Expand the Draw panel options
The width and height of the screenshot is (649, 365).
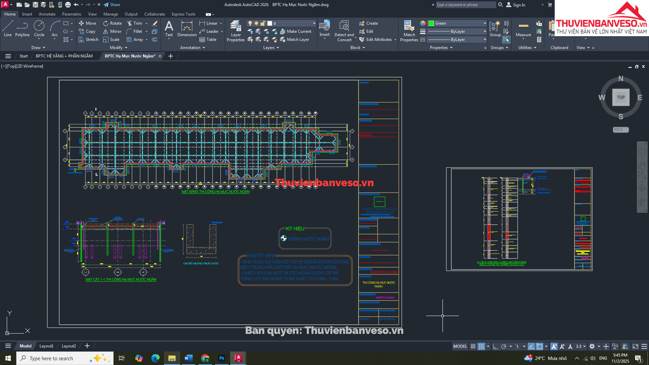coord(38,48)
